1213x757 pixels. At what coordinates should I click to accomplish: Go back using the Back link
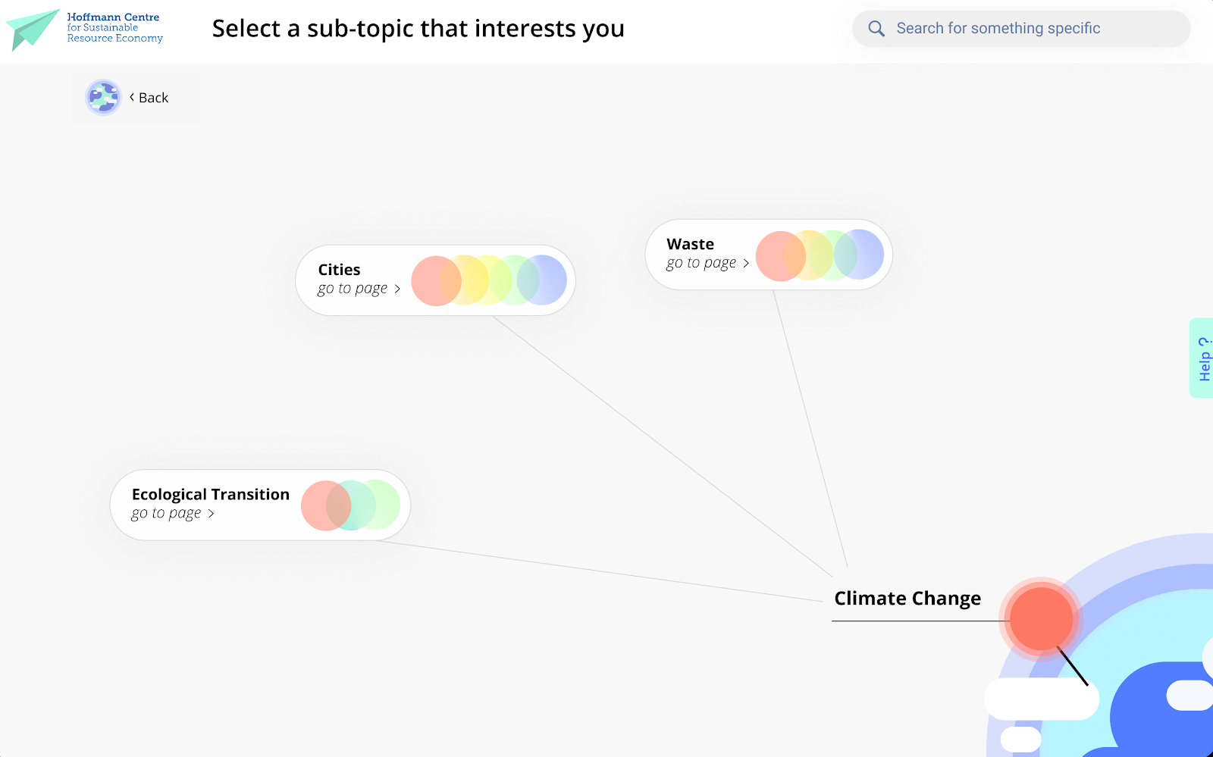[x=149, y=98]
